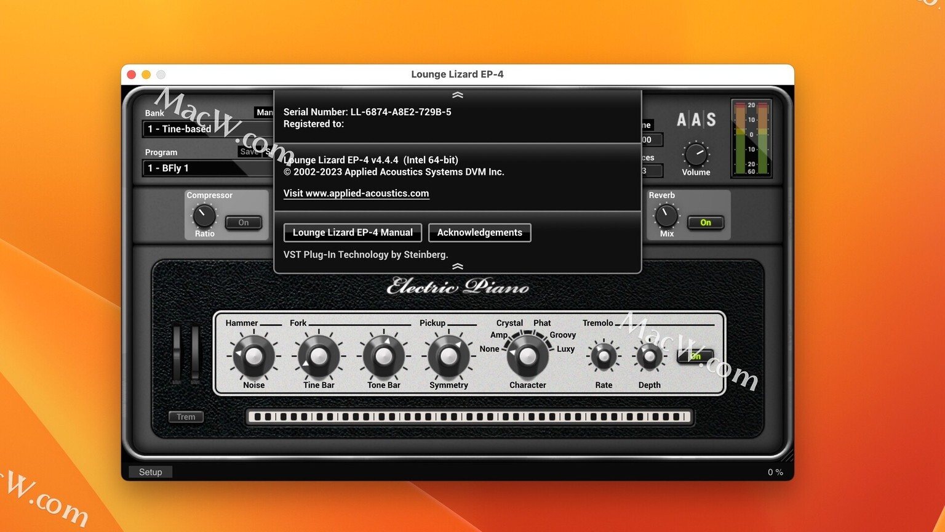Click the on-screen keyboard strip
The height and width of the screenshot is (532, 945).
click(469, 417)
